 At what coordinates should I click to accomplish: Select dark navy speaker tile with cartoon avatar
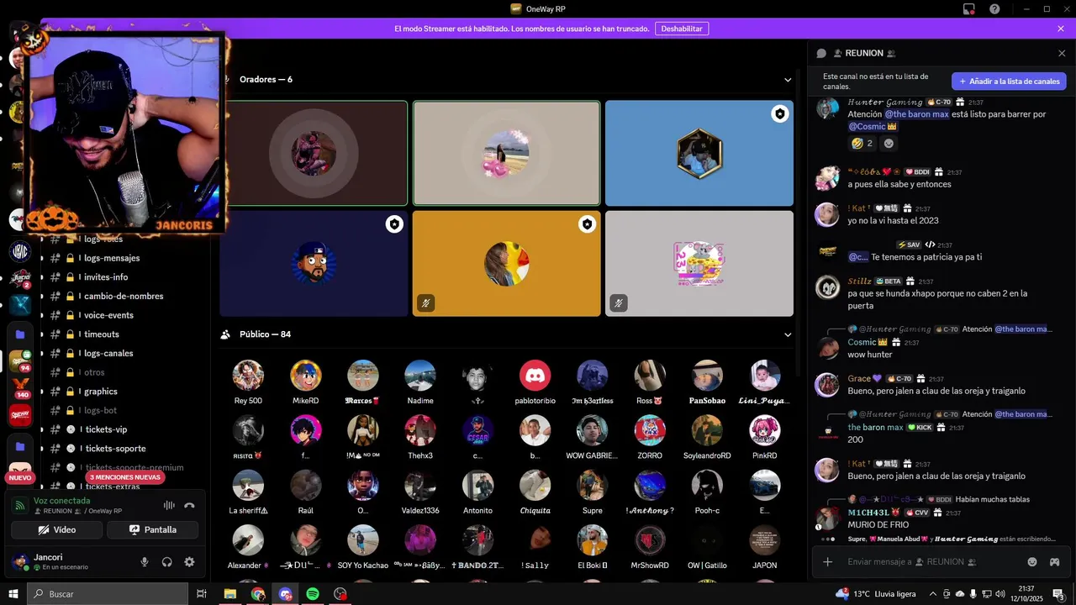coord(314,264)
